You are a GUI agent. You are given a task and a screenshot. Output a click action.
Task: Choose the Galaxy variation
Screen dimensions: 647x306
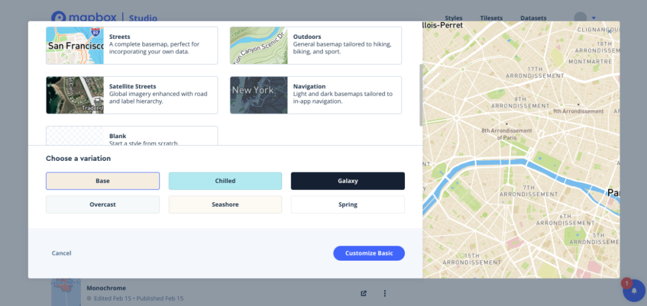(x=348, y=181)
